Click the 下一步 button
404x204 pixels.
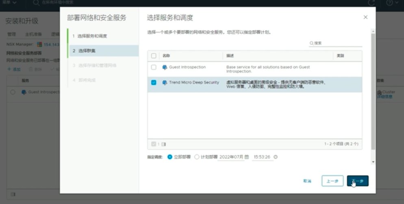[x=358, y=181]
